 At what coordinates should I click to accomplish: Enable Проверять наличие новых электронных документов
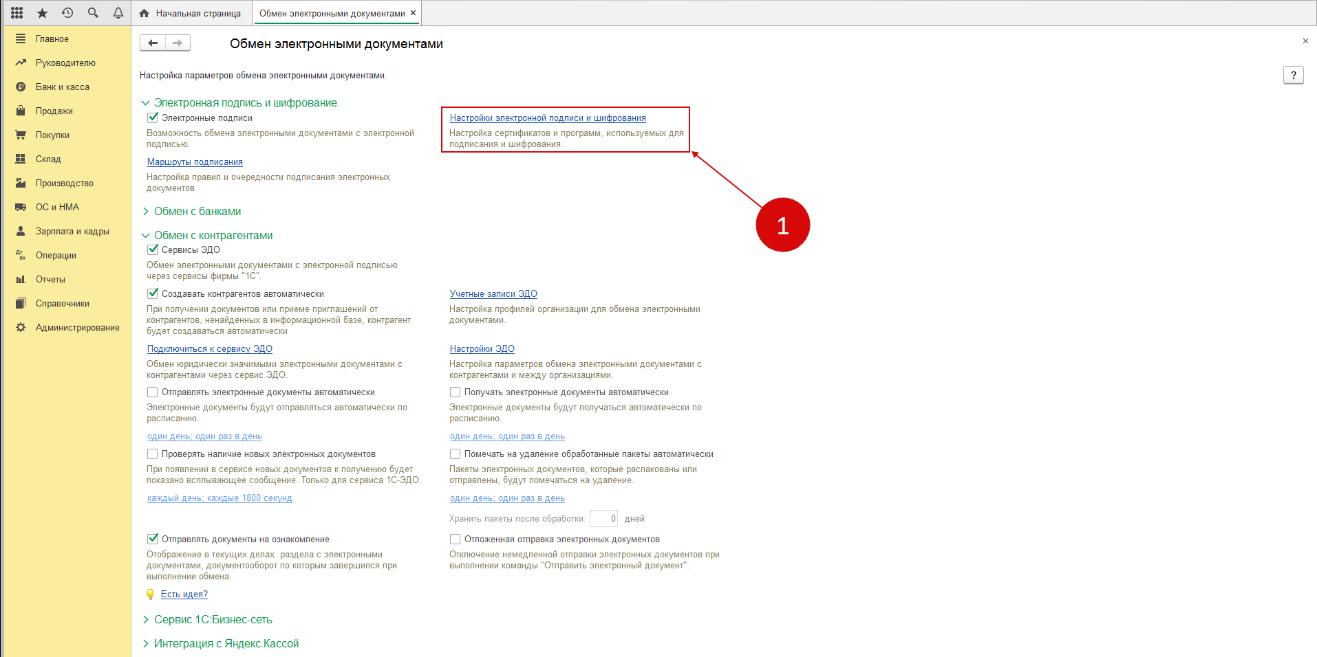point(153,454)
